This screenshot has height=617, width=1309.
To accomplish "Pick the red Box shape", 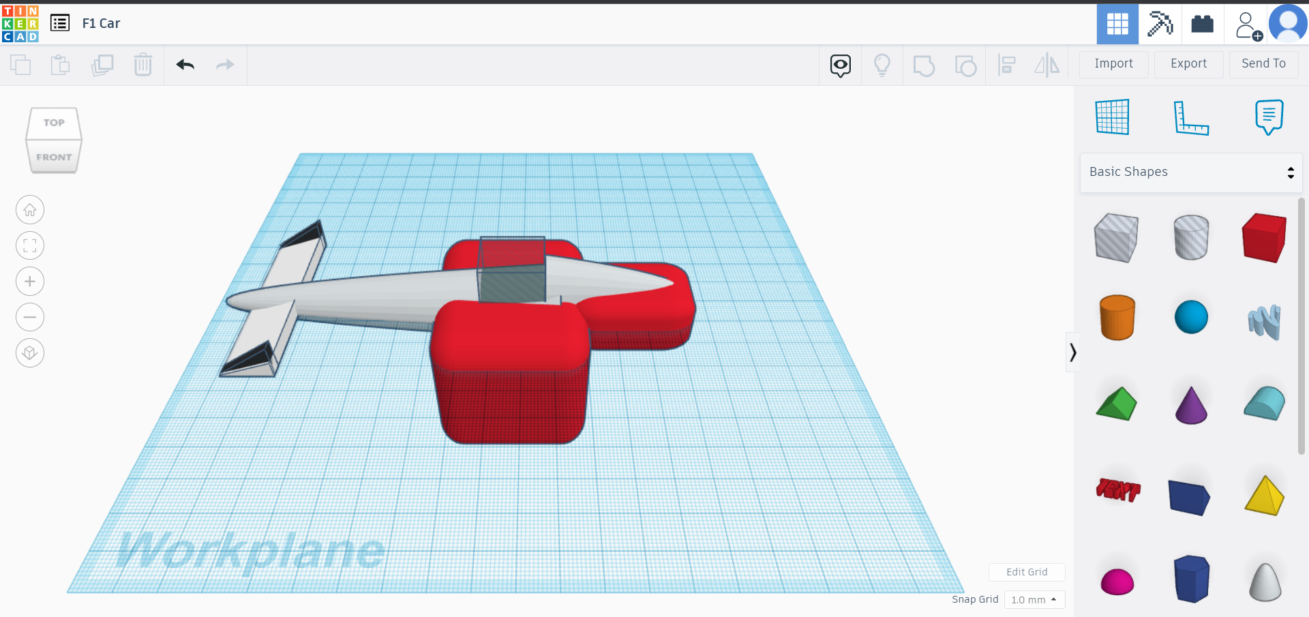I will [1265, 237].
